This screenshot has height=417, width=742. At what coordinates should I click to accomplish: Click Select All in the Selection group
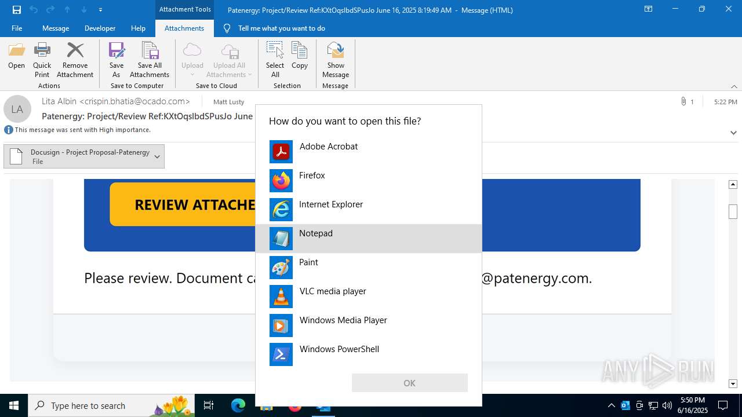(x=275, y=60)
